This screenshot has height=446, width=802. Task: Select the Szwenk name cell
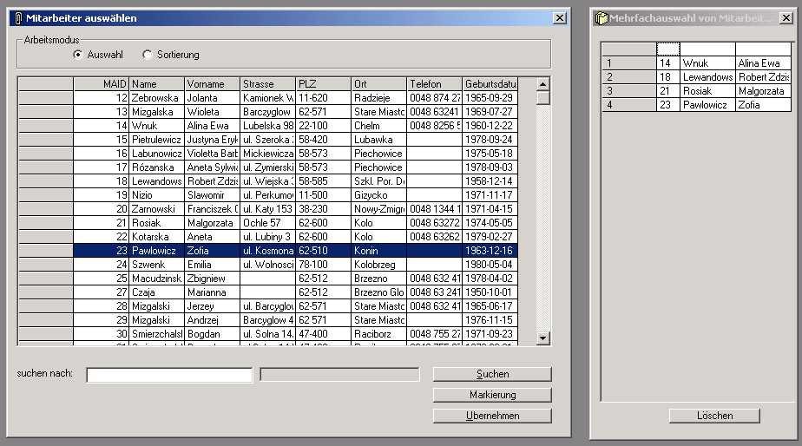coord(157,265)
